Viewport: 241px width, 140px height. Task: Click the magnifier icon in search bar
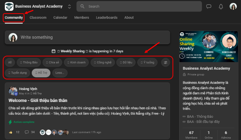pyautogui.click(x=82, y=6)
